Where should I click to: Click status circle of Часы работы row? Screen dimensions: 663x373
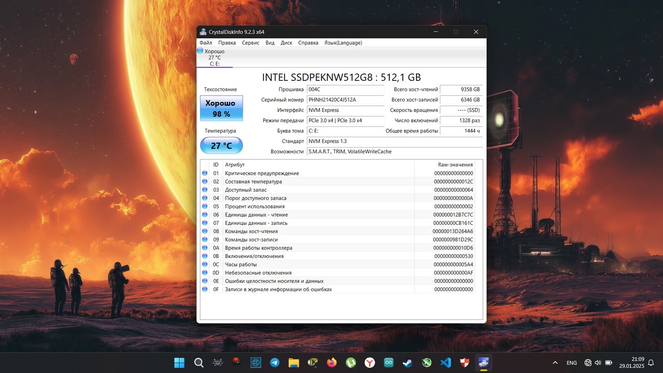point(205,264)
